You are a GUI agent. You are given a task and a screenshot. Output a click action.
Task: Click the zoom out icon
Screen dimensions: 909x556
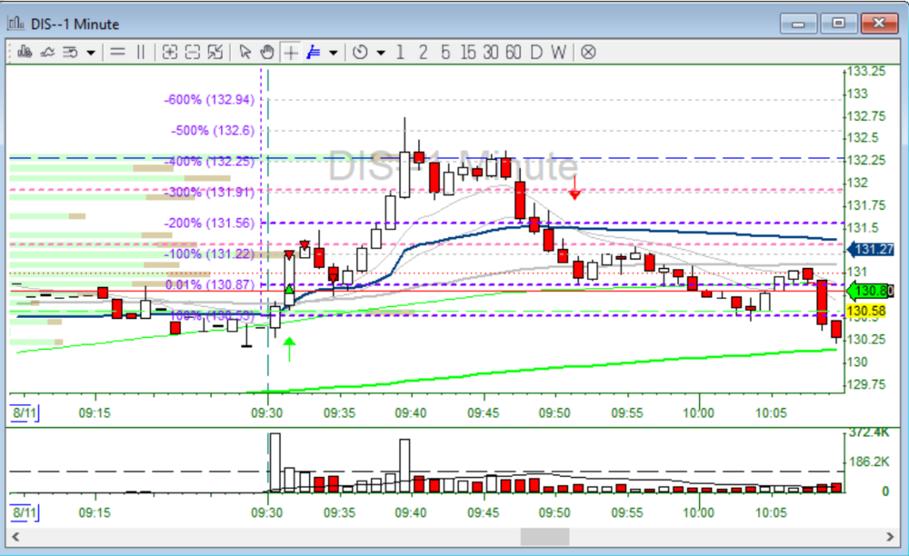[x=192, y=52]
